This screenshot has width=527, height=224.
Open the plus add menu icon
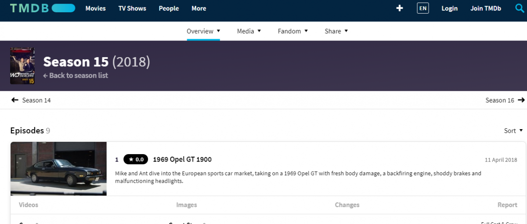point(399,8)
